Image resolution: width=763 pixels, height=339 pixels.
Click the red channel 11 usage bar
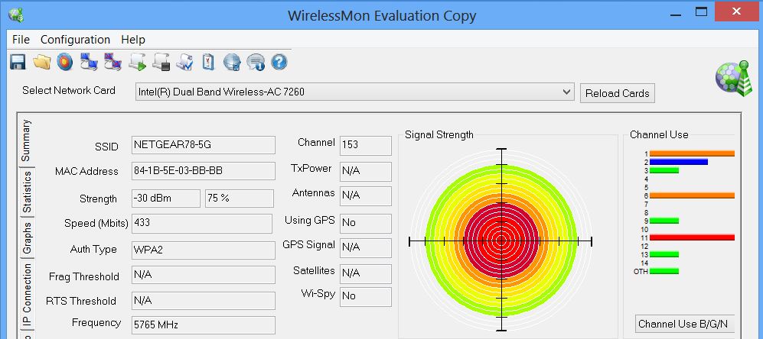(x=692, y=237)
